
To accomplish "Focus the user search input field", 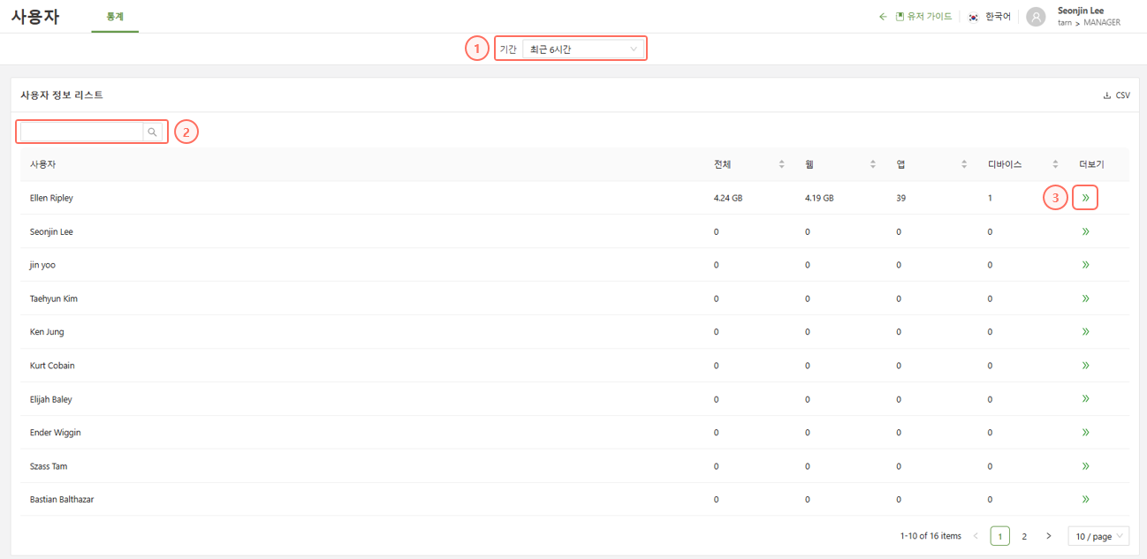I will click(81, 132).
